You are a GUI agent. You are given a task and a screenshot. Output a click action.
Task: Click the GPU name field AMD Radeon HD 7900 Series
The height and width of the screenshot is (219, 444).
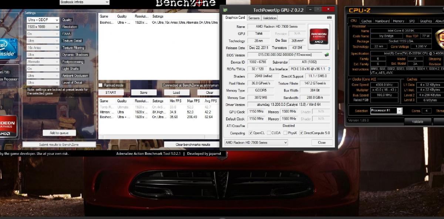(276, 27)
